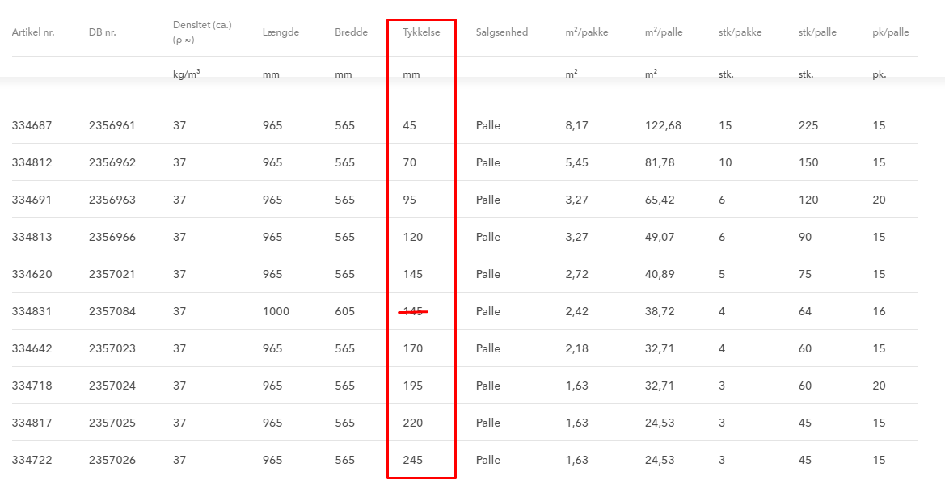Select article number 334722

point(32,460)
